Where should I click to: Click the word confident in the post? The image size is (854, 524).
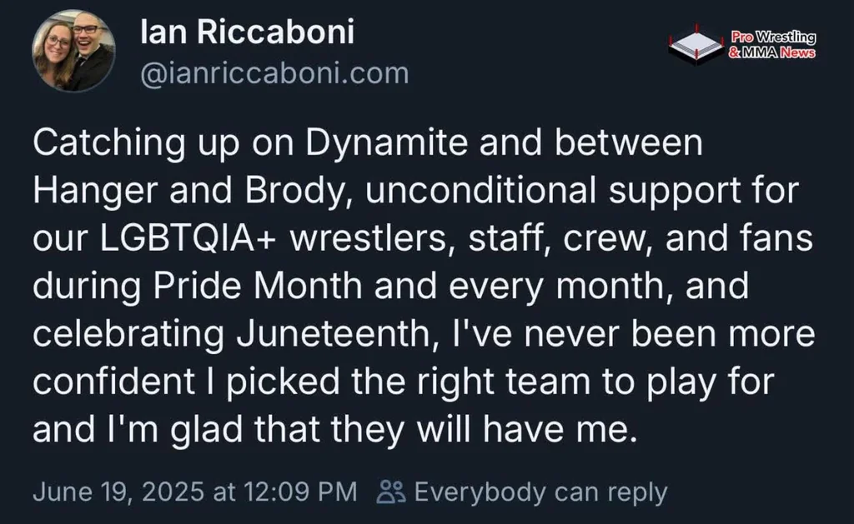(x=113, y=382)
